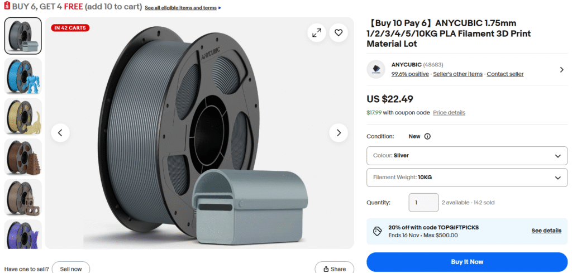
Task: Click the Quantity input field
Action: pyautogui.click(x=423, y=203)
